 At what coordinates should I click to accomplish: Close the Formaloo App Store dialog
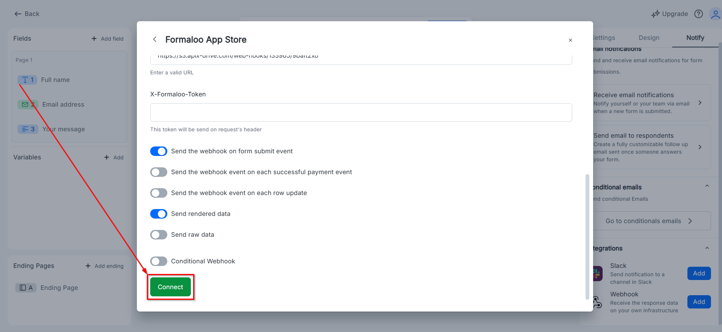click(x=570, y=40)
